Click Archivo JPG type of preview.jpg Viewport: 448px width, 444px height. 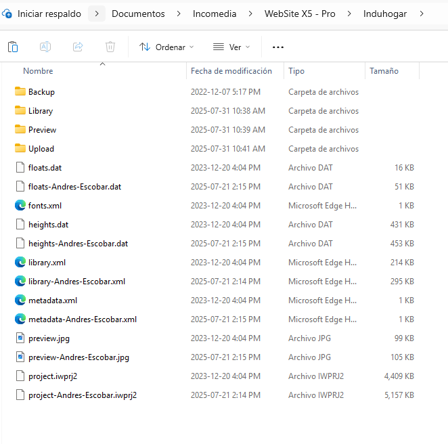[309, 338]
